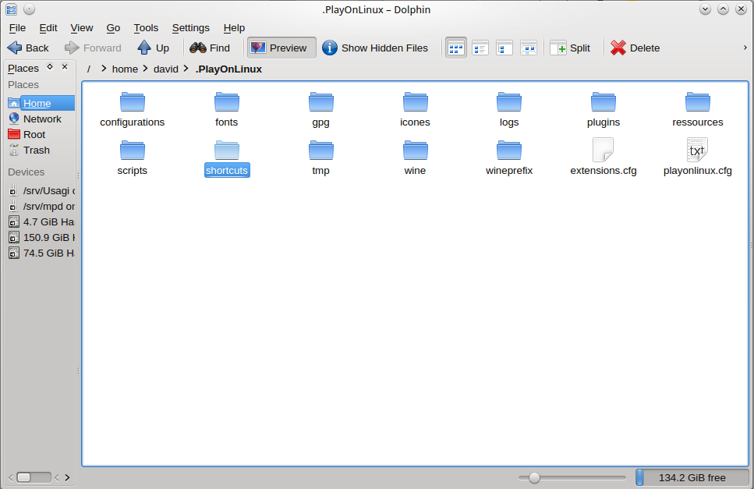The image size is (754, 489).
Task: Switch to Details view mode
Action: point(480,48)
